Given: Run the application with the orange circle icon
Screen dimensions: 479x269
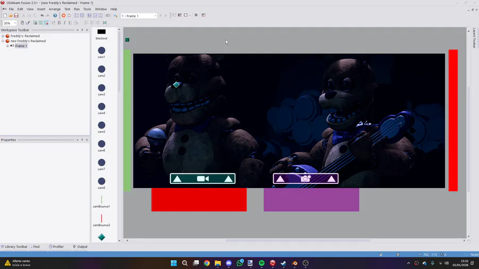Looking at the screenshot, I should coord(63,15).
